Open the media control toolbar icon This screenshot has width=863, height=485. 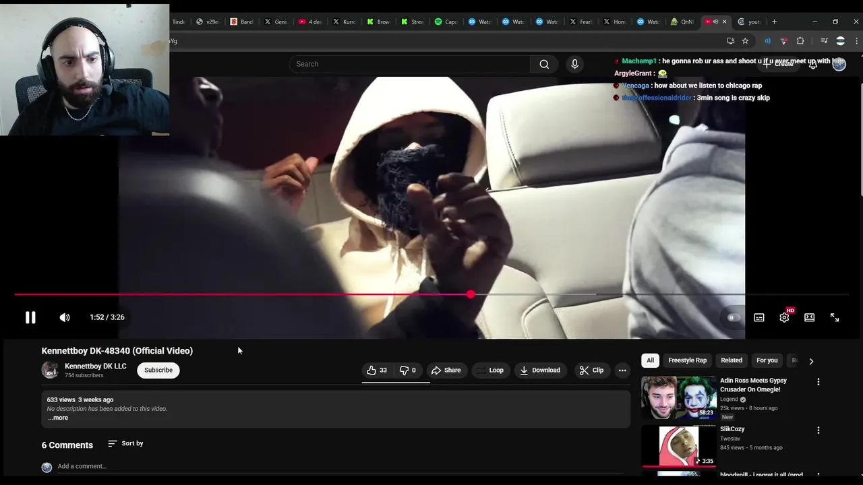[824, 41]
